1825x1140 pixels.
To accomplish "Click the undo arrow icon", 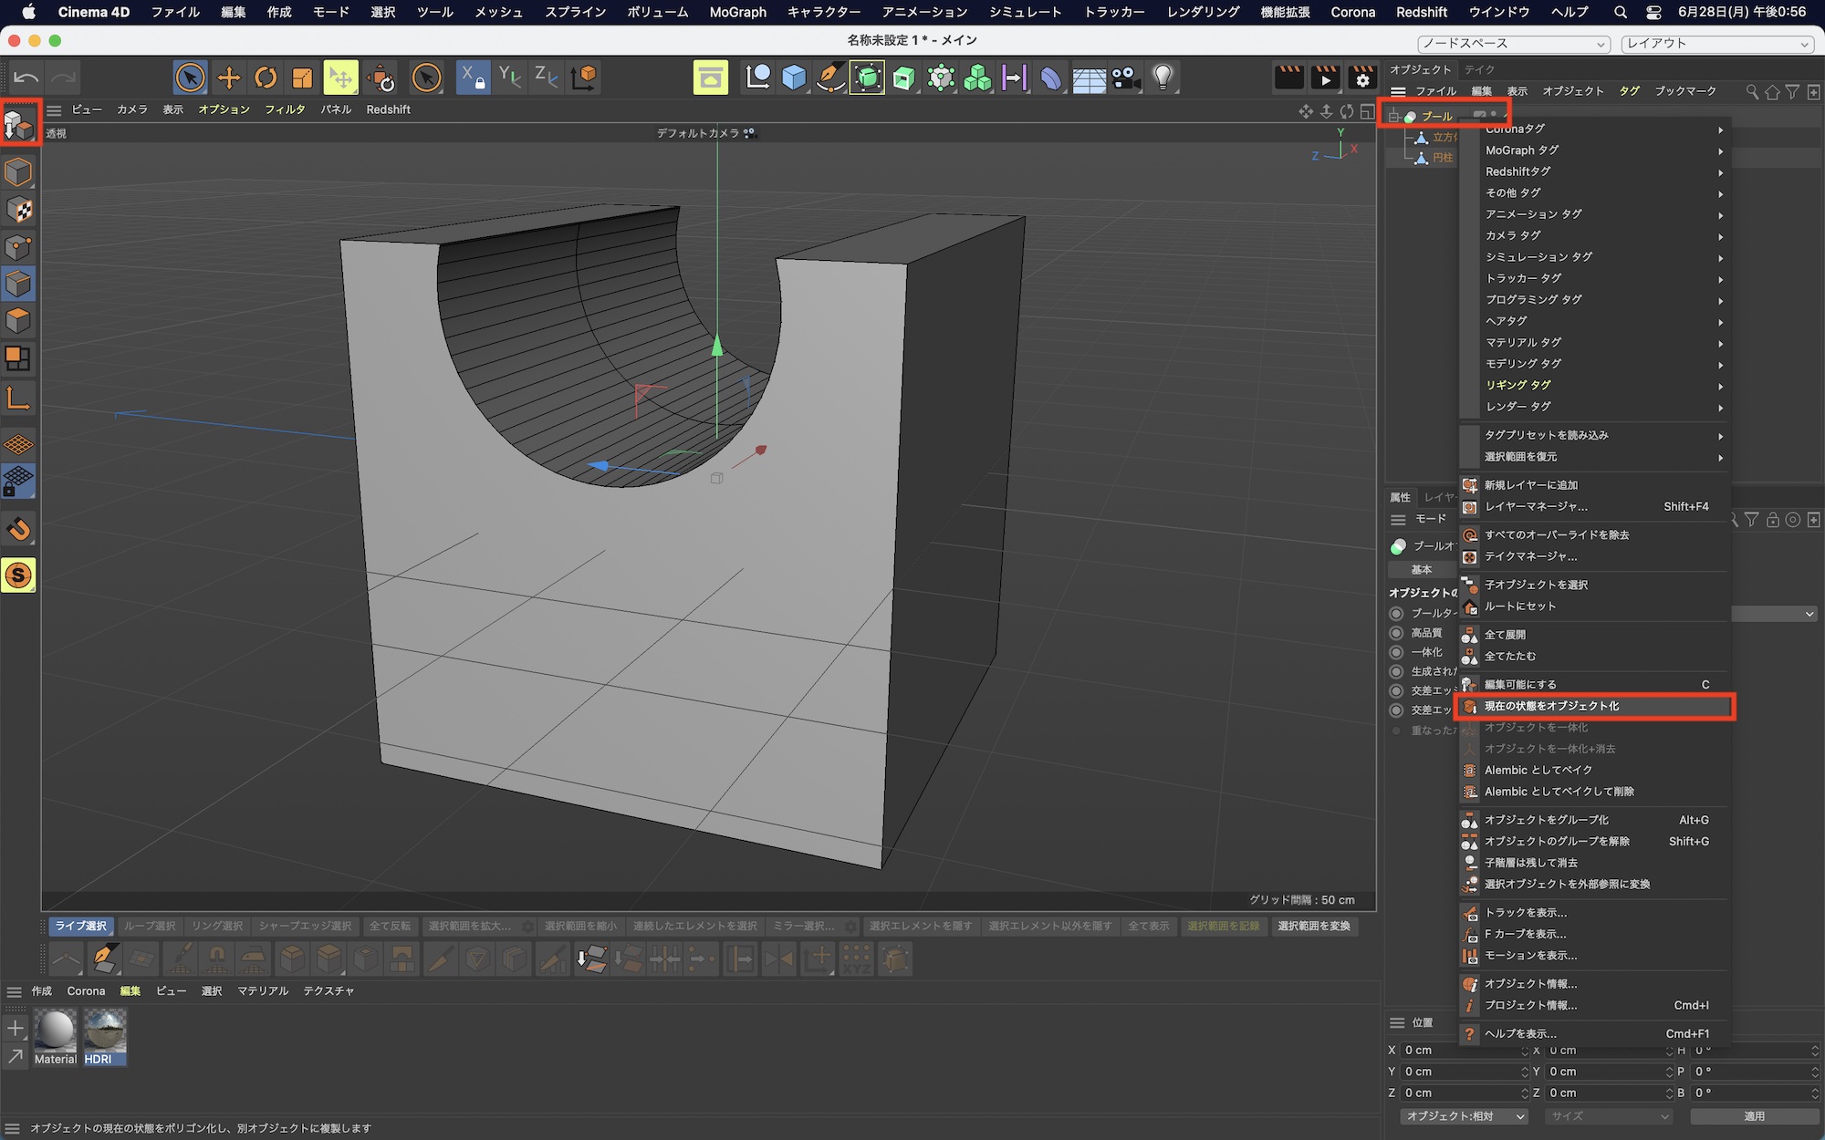I will 26,78.
